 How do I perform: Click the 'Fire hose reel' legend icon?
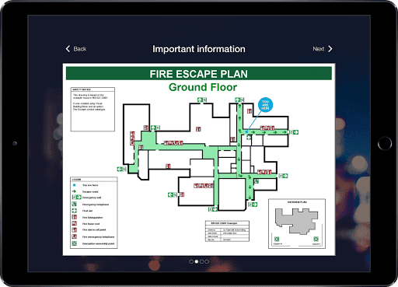[x=75, y=223]
